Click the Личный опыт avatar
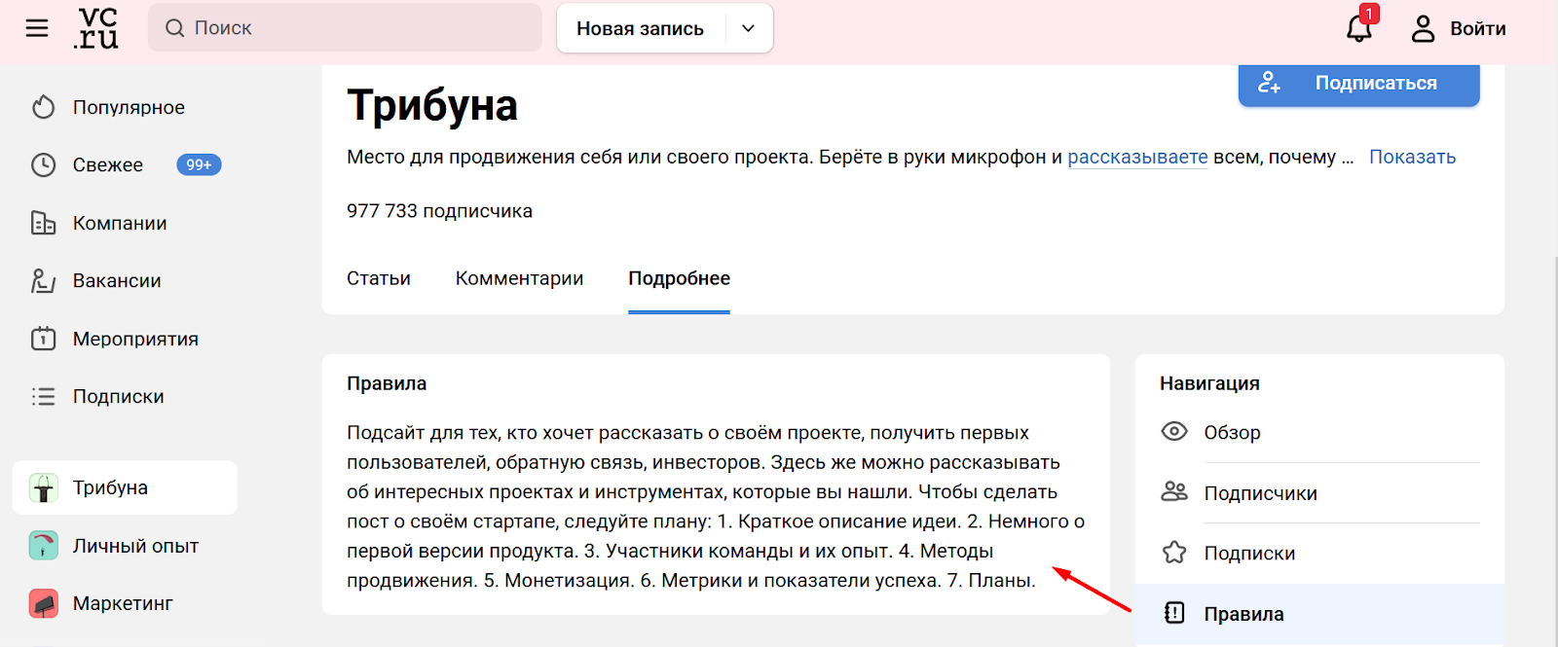This screenshot has width=1558, height=647. 43,546
